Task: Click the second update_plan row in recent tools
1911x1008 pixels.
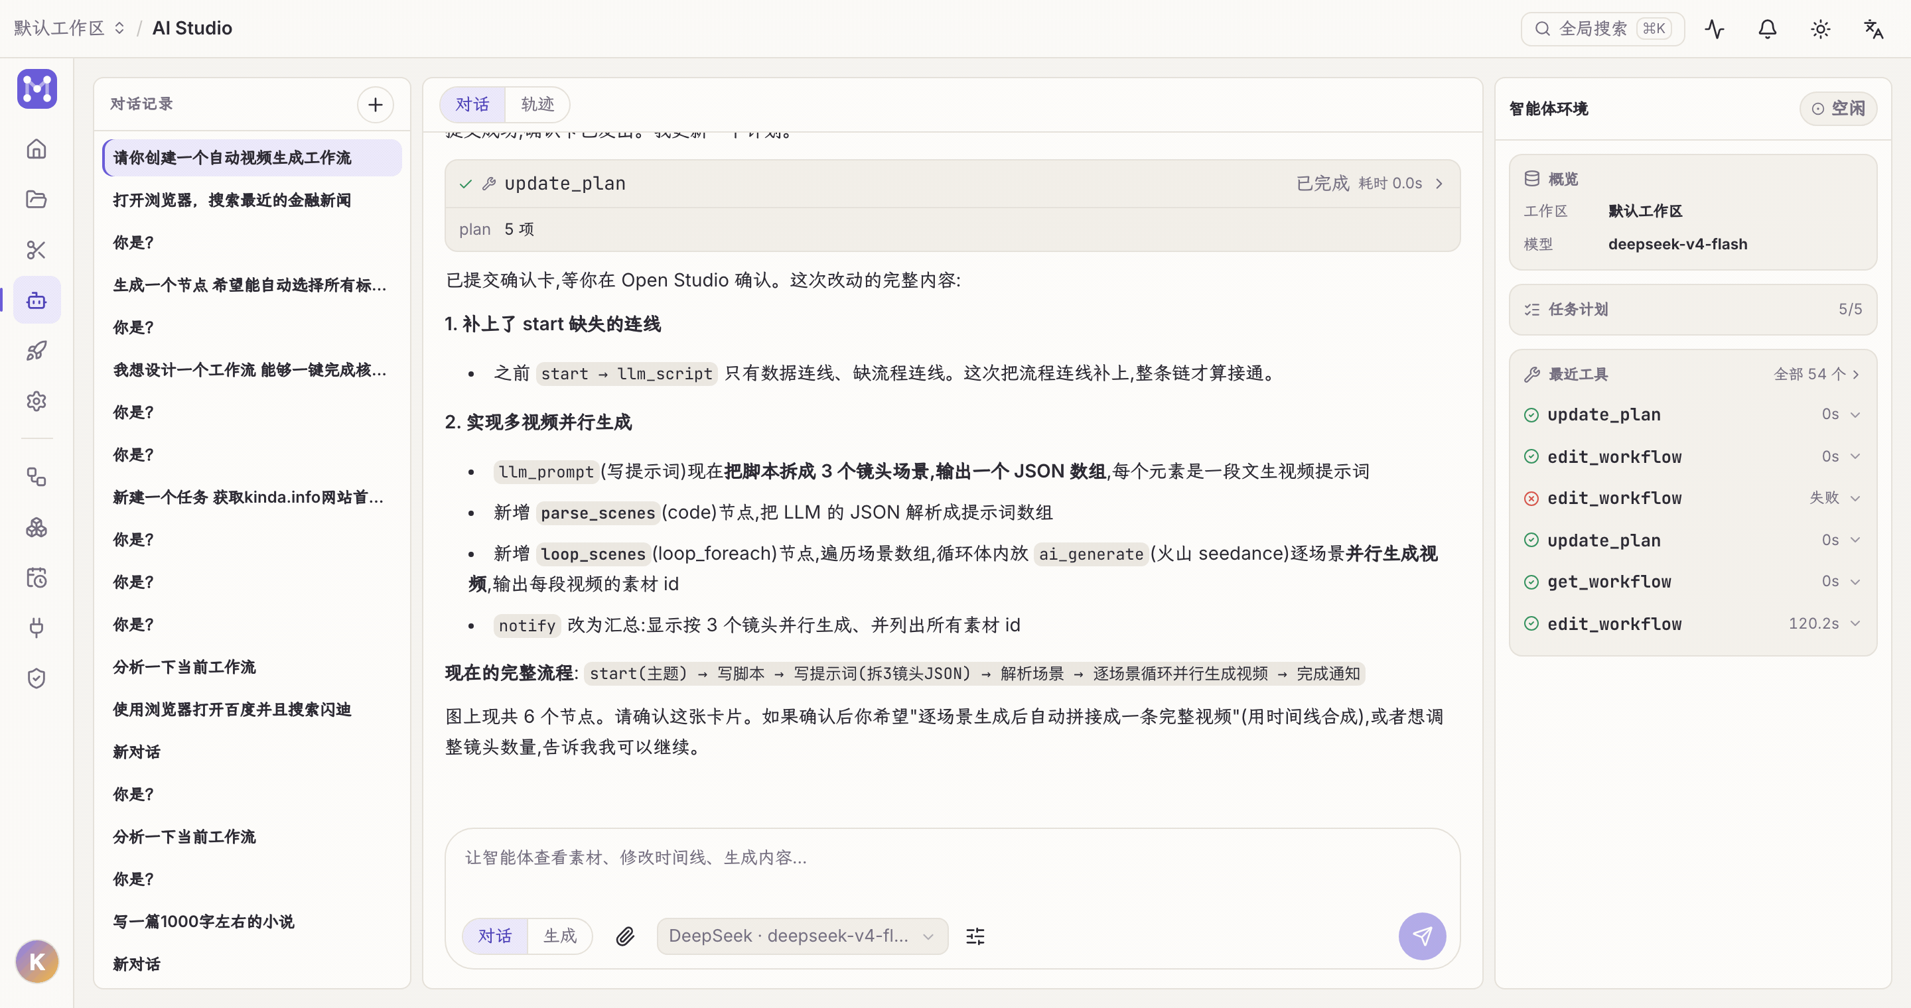Action: 1693,540
